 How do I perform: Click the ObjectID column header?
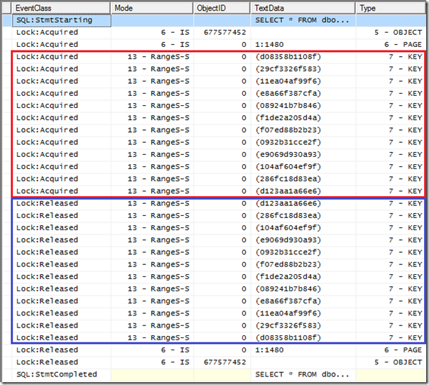(222, 8)
